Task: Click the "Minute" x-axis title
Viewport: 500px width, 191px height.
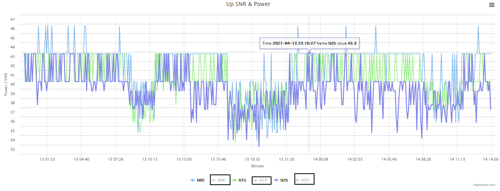Action: click(257, 166)
